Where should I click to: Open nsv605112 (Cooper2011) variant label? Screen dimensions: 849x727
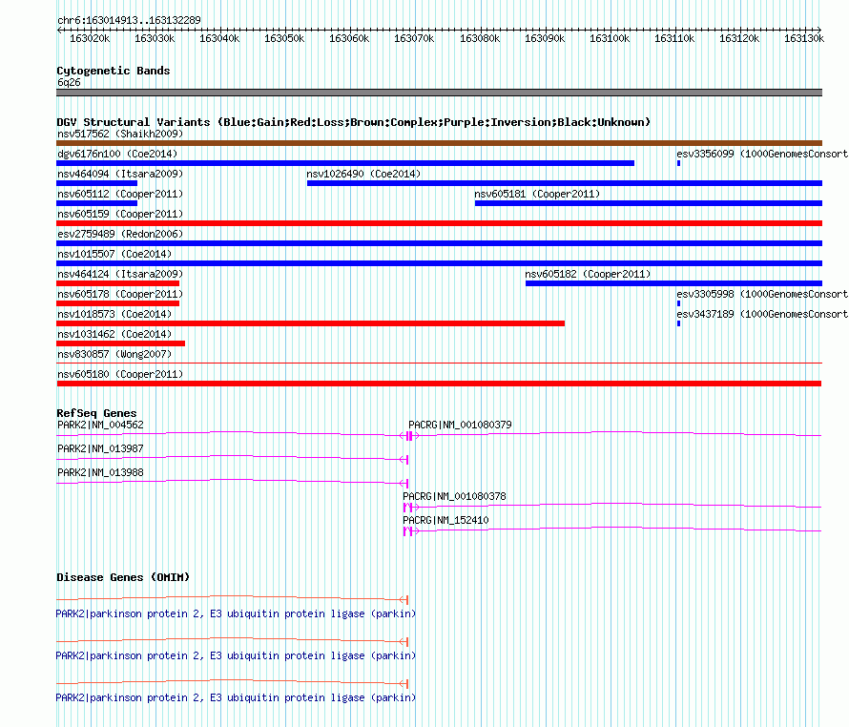pos(120,194)
